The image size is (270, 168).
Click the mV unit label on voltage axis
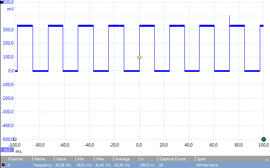[x=10, y=9]
